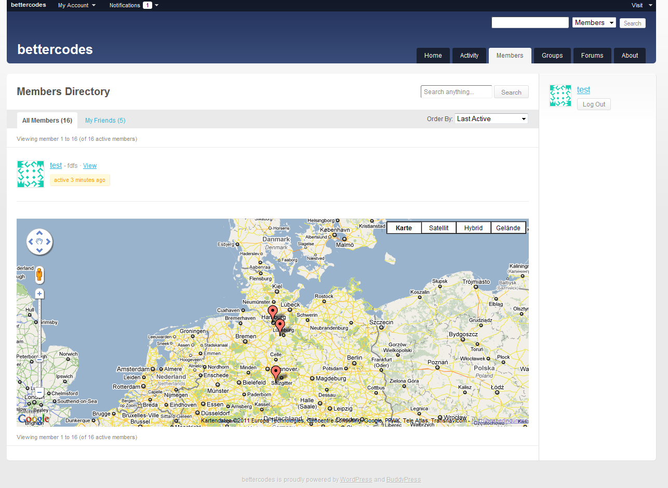
Task: Pan the map downward with the arrow control
Action: point(39,250)
